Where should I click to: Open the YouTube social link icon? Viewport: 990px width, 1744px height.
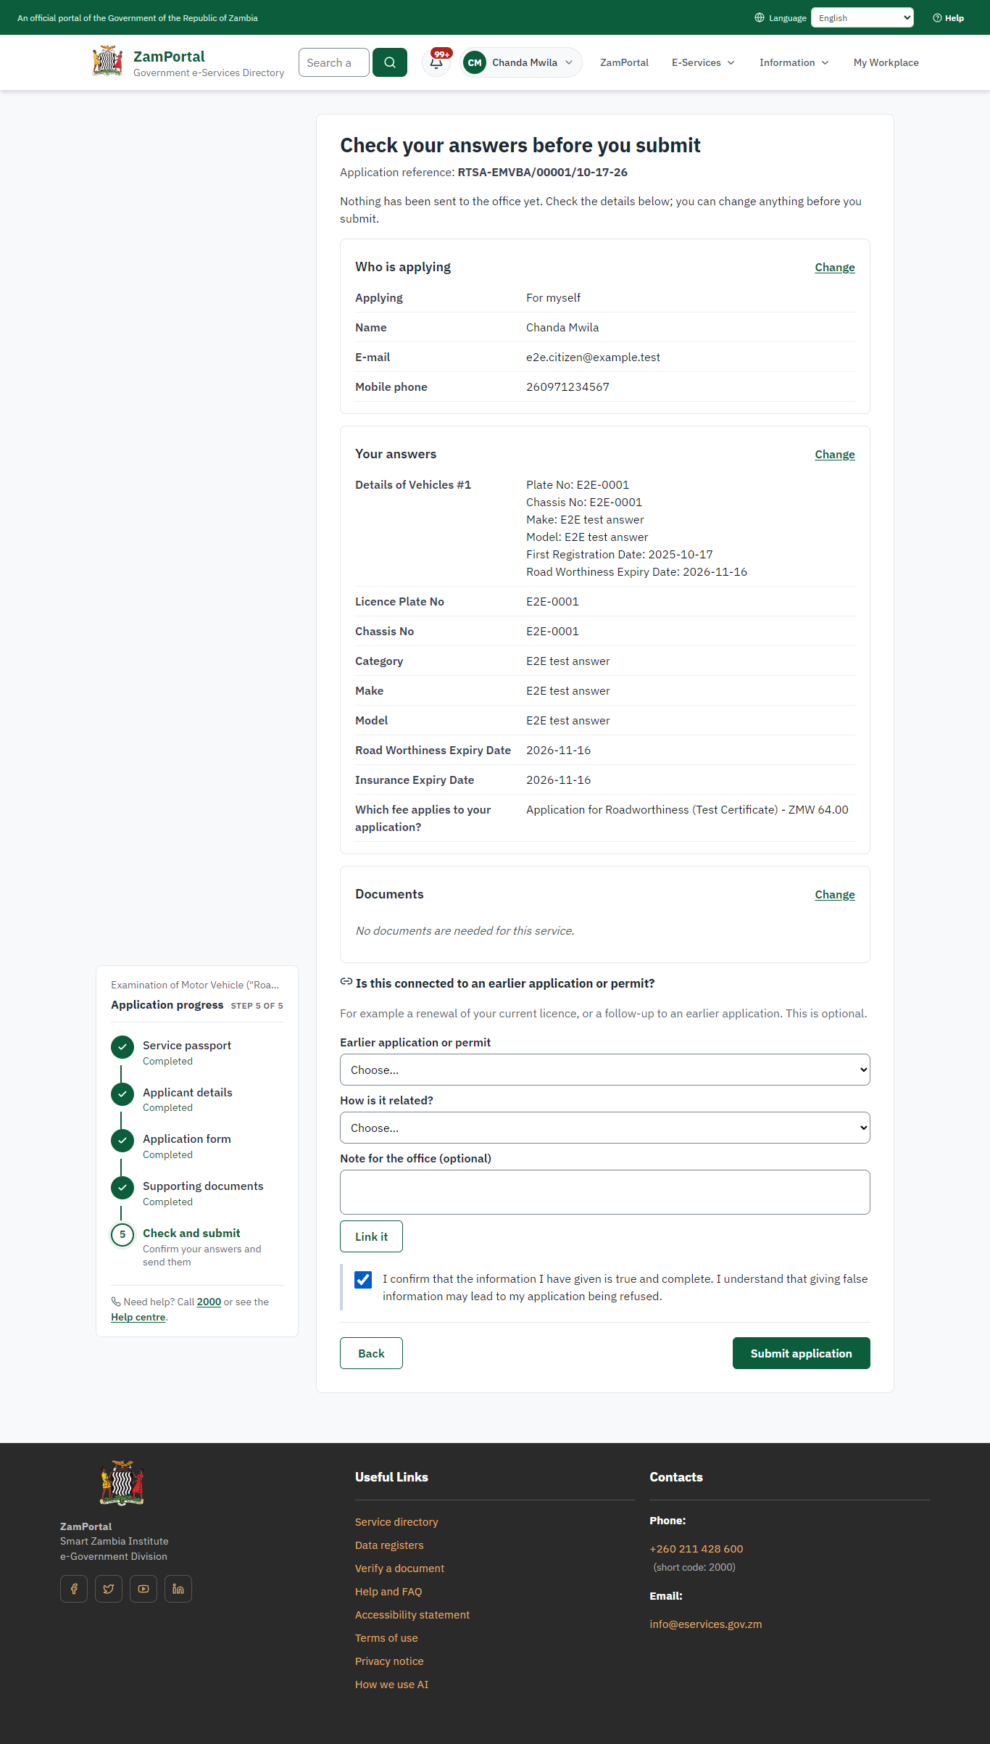coord(143,1589)
